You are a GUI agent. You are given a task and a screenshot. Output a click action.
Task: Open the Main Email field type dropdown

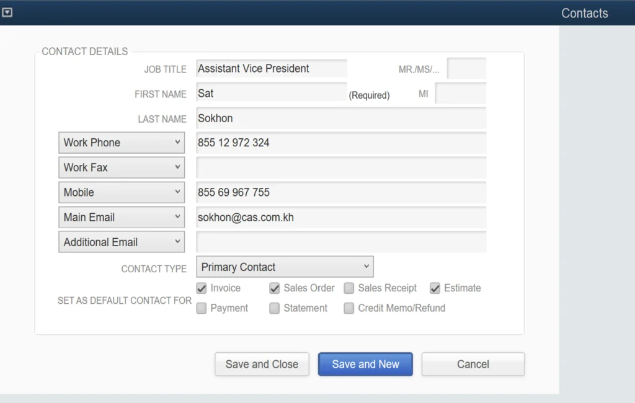(121, 217)
